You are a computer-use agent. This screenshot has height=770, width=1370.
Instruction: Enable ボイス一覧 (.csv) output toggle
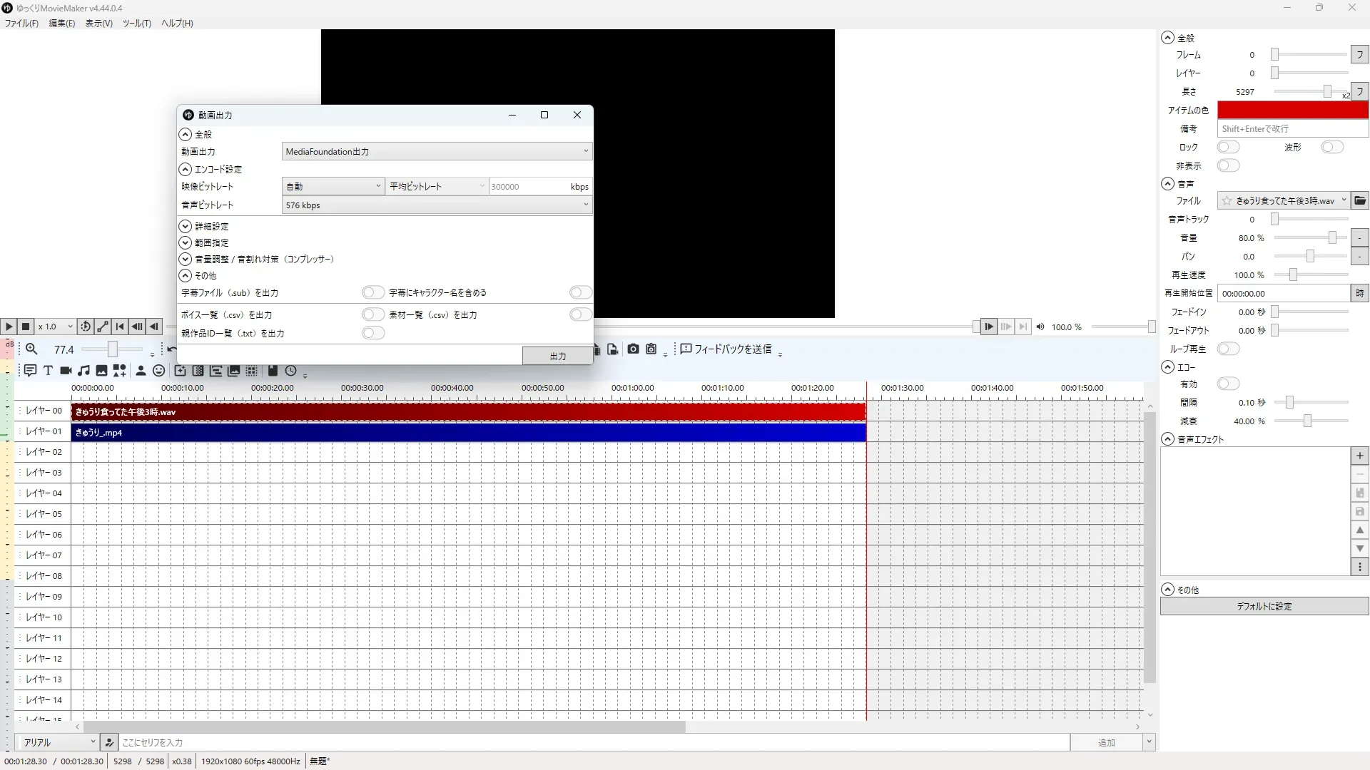tap(372, 315)
